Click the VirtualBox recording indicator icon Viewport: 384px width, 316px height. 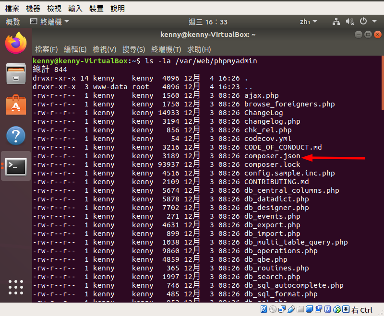click(318, 309)
